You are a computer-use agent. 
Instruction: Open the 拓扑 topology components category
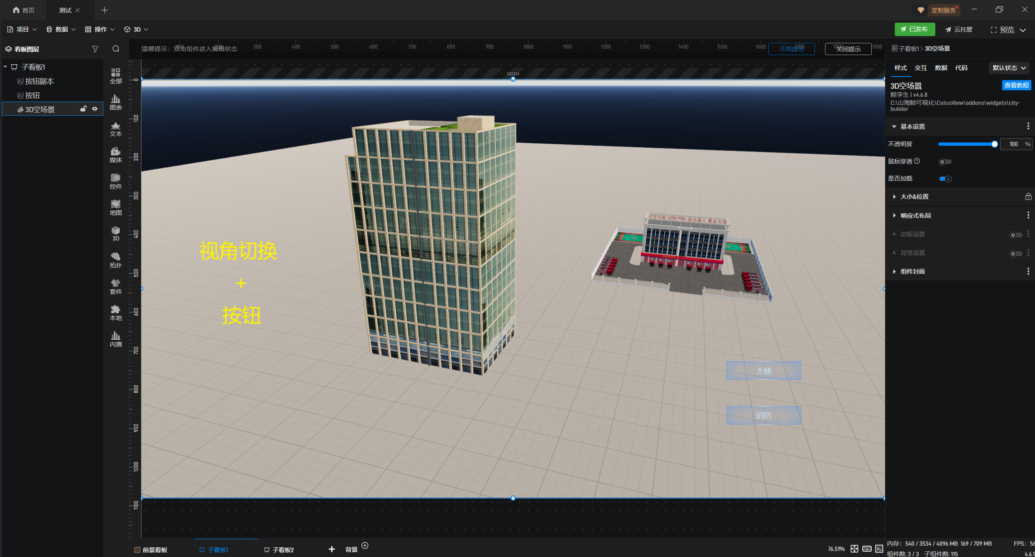pos(115,260)
